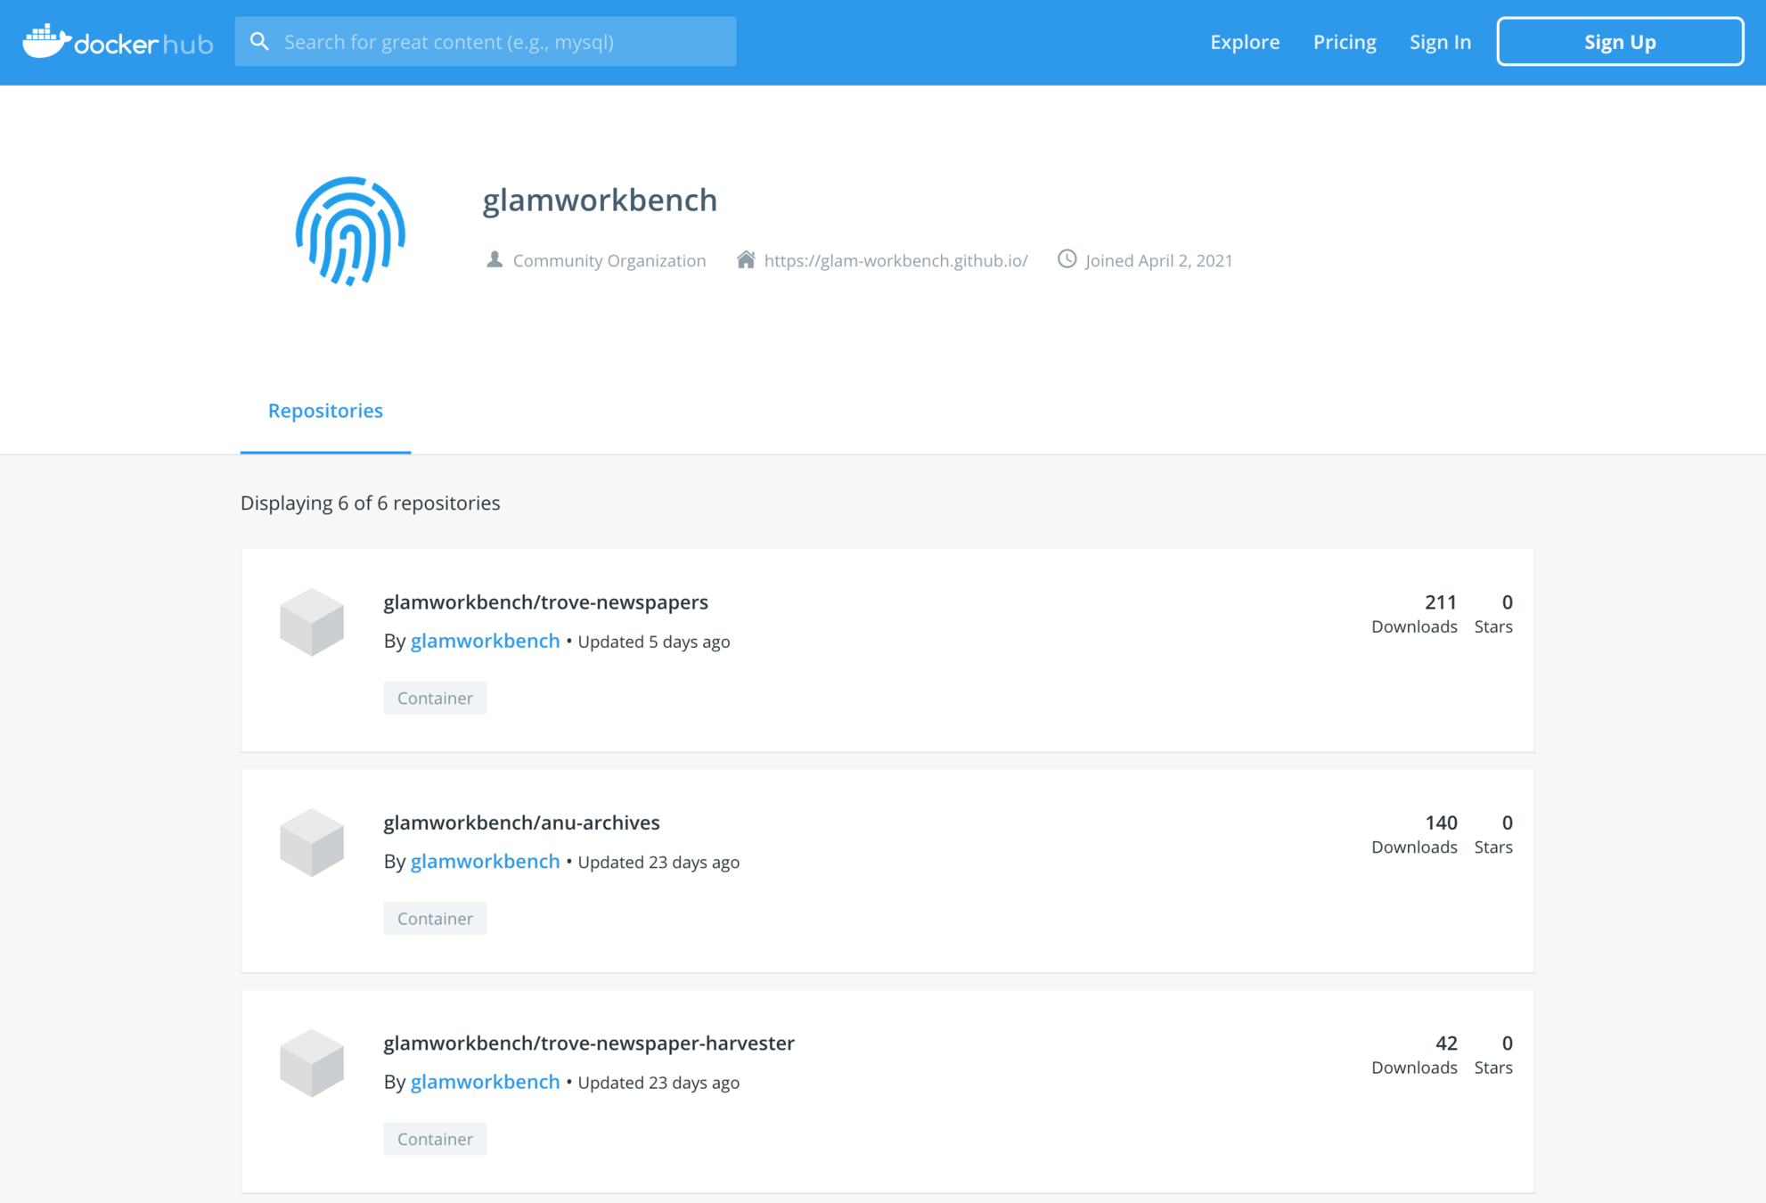
Task: Click the Sign Up button
Action: pos(1619,42)
